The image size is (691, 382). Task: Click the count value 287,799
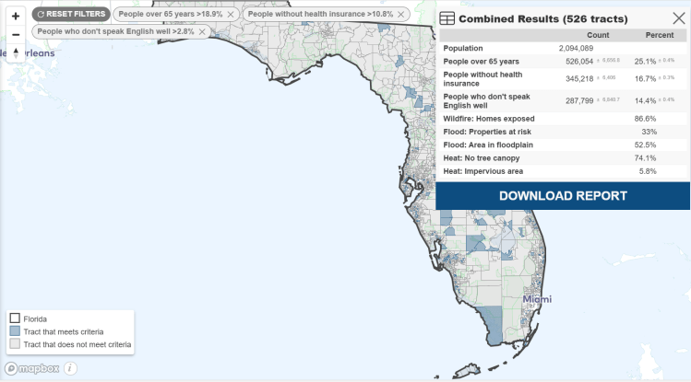click(579, 100)
